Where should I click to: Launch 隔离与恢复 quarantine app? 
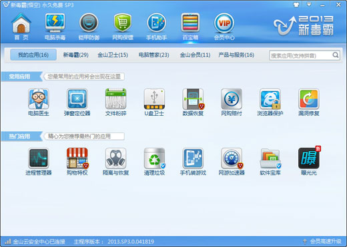(x=115, y=162)
